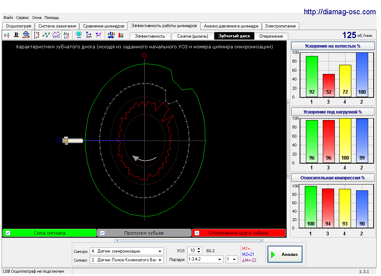Click the blue and magenta funnels icon
The image size is (381, 276).
[x=99, y=35]
